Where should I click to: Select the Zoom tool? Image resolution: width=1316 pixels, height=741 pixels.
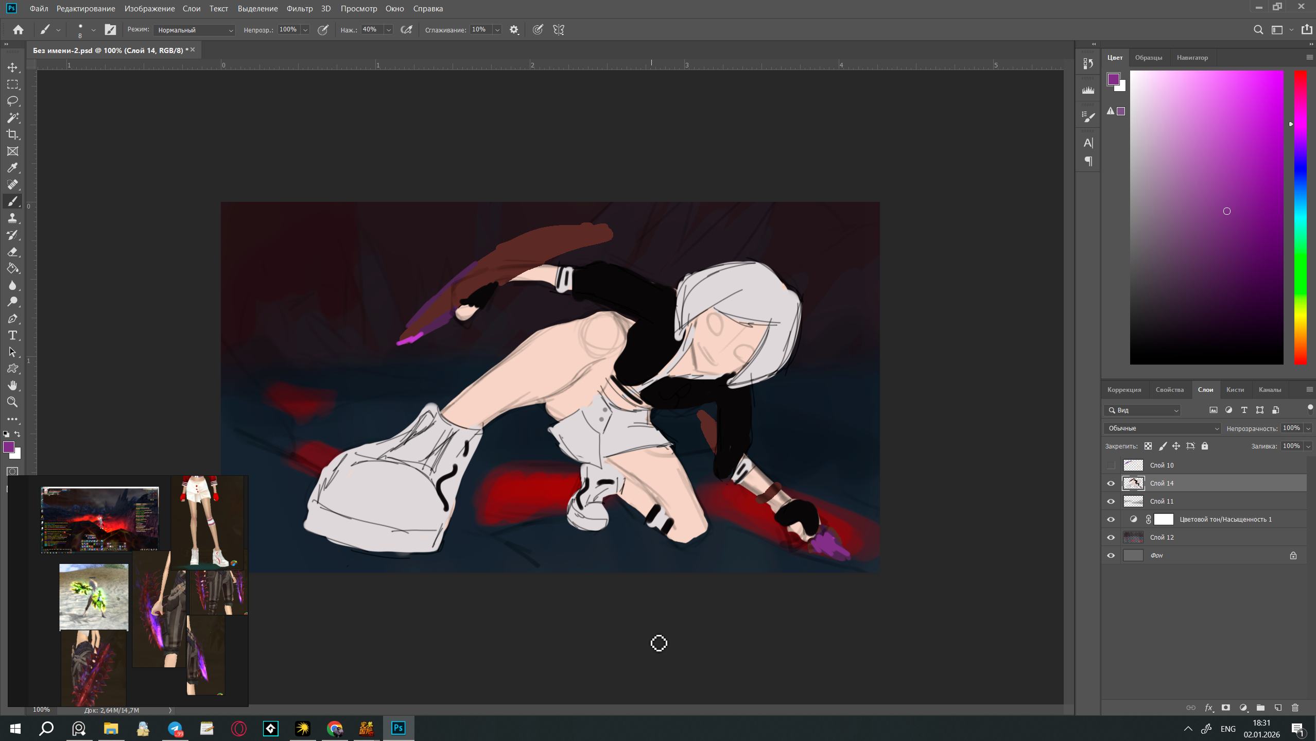pyautogui.click(x=12, y=402)
